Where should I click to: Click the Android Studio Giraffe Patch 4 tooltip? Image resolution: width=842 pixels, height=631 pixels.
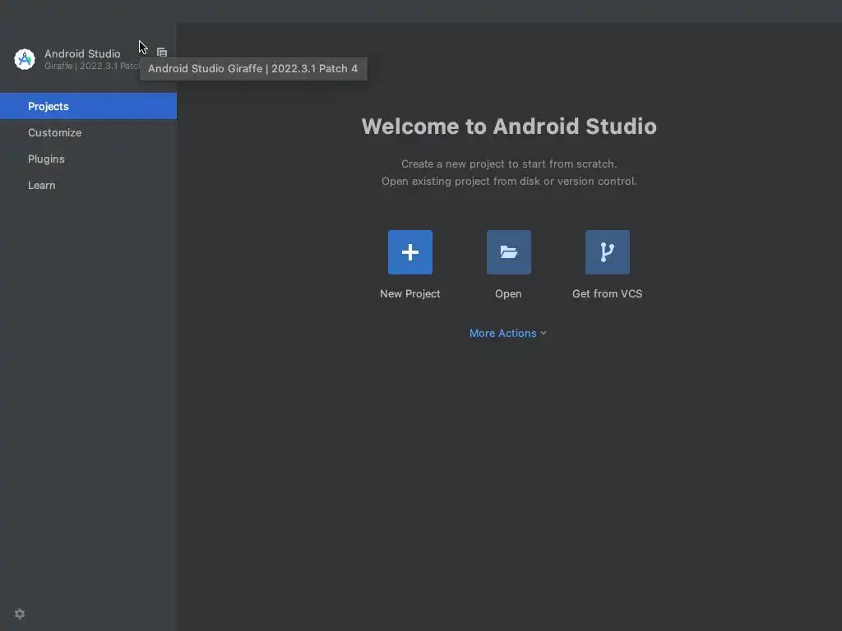pos(253,69)
